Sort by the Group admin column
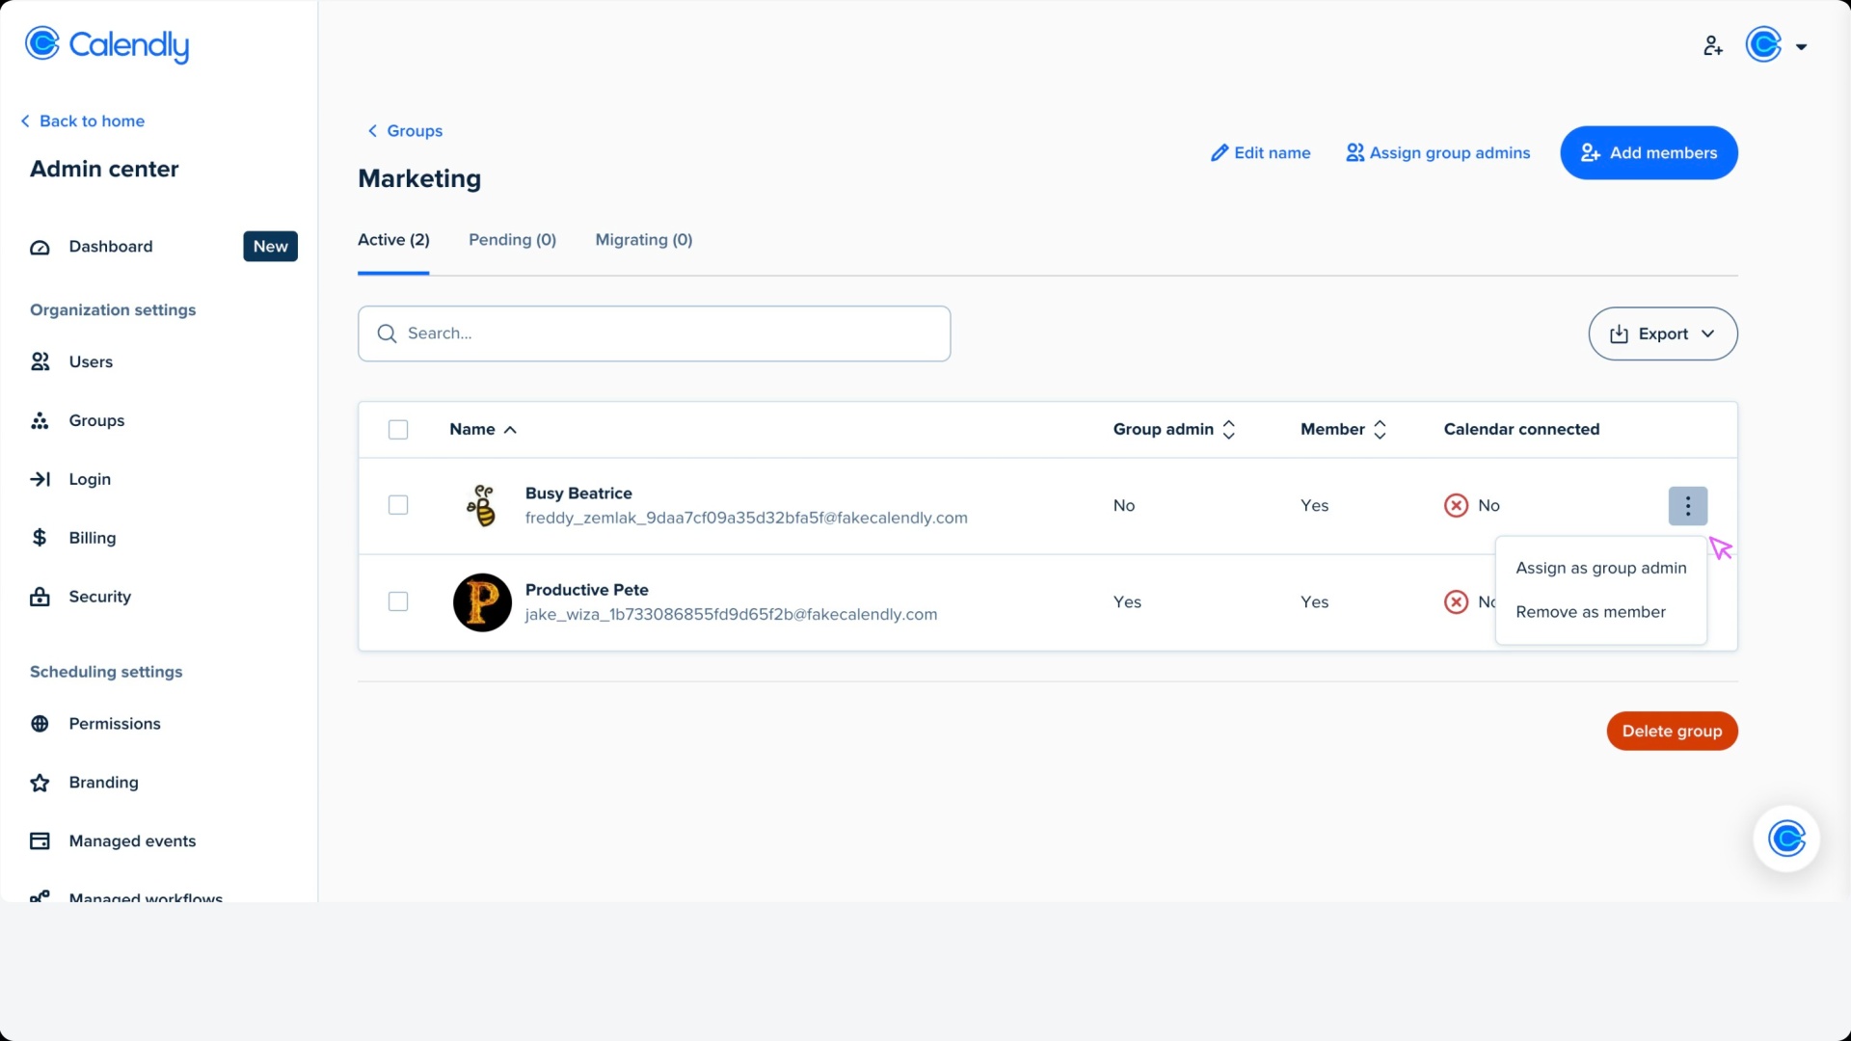Viewport: 1851px width, 1041px height. 1173,430
